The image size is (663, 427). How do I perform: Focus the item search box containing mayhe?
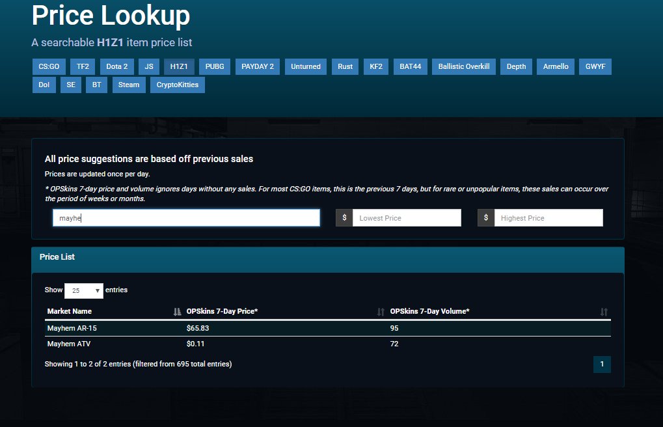click(187, 218)
